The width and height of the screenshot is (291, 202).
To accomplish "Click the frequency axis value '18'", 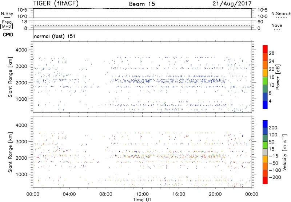I will point(24,22).
